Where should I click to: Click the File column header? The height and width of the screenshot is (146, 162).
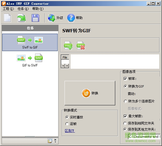click(x=65, y=57)
